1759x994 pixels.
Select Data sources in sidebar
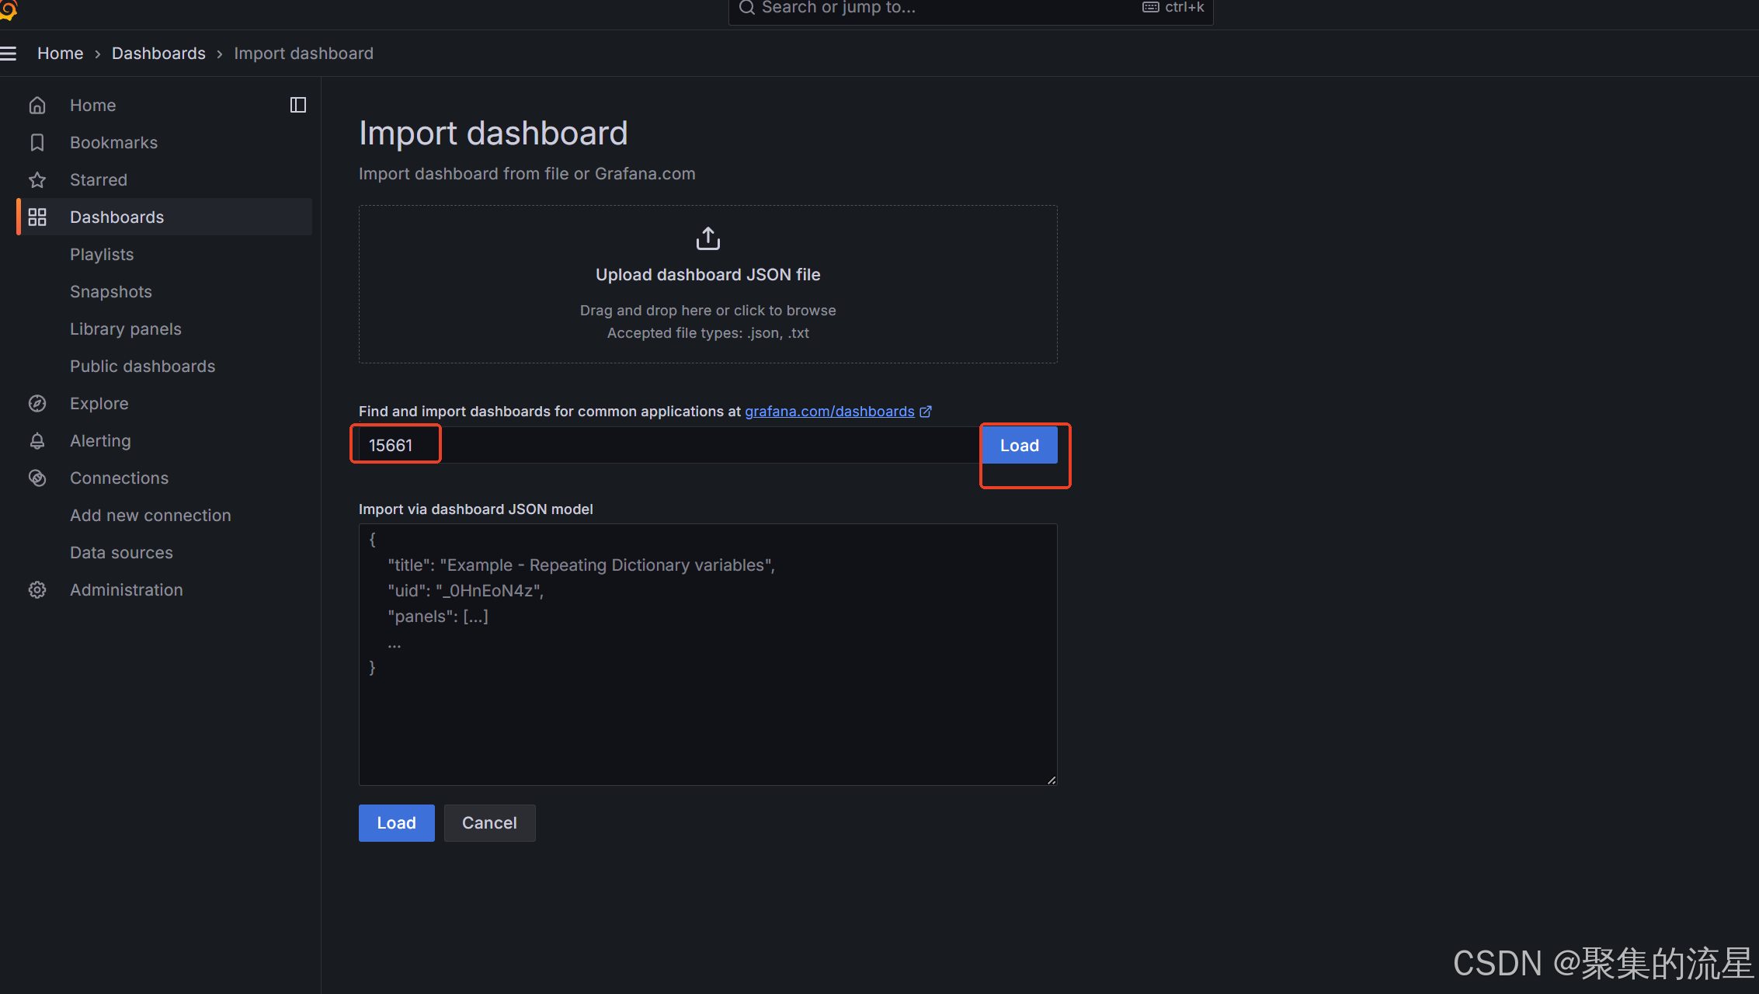tap(121, 553)
